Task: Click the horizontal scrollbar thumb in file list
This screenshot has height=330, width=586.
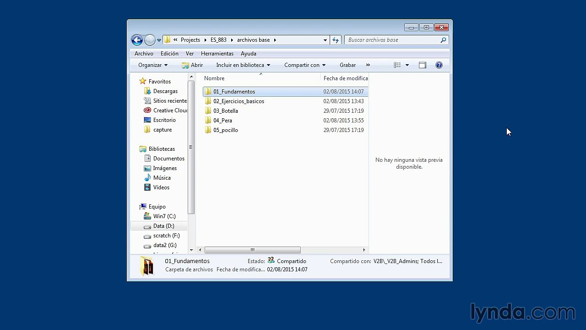Action: tap(252, 250)
